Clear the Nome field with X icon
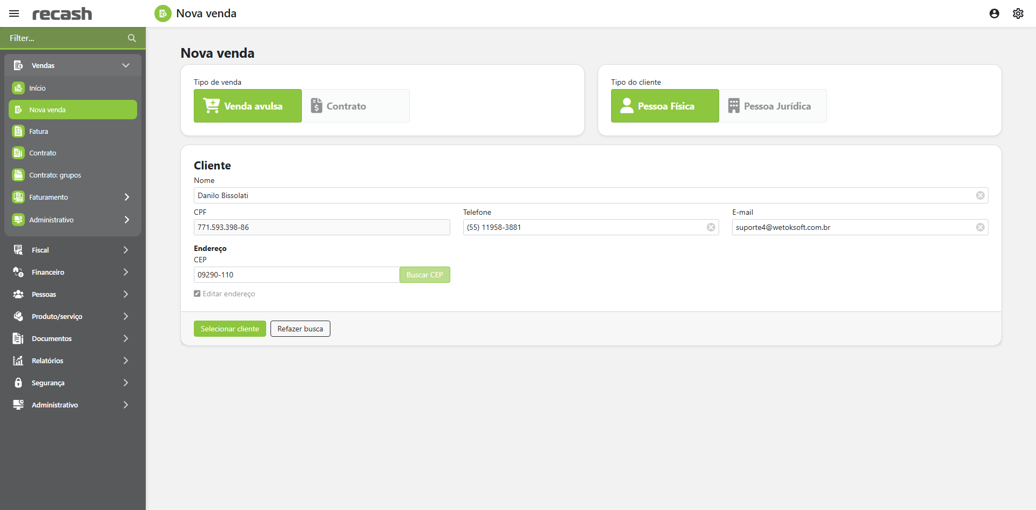Screen dimensions: 1036x510 980,195
